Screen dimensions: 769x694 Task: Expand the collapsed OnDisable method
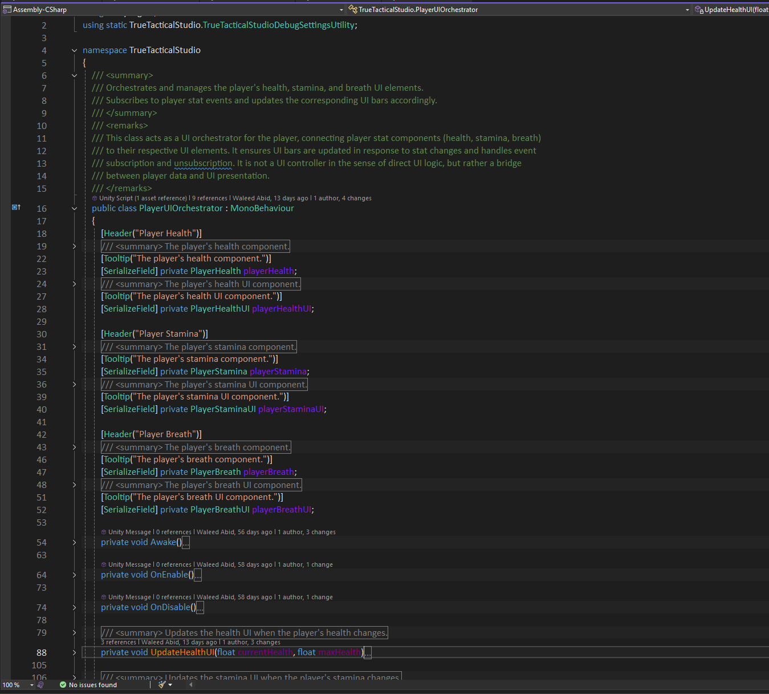[74, 607]
